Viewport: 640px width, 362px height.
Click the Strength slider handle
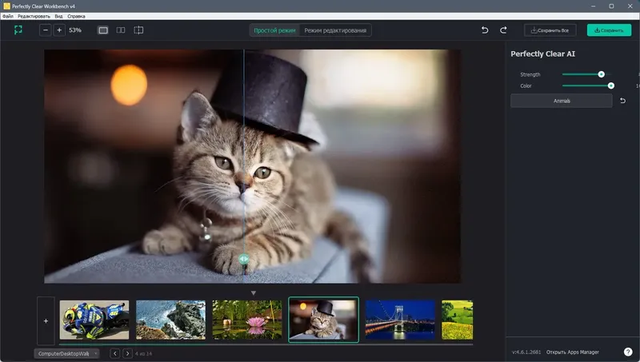pyautogui.click(x=601, y=74)
